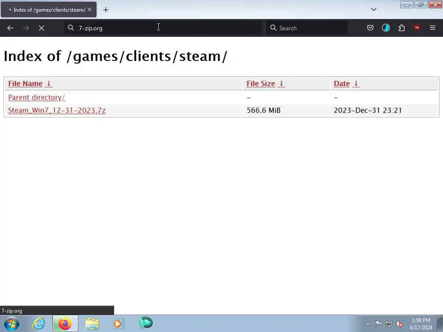This screenshot has height=332, width=443.
Task: Open the Windows Start menu
Action: pos(12,323)
